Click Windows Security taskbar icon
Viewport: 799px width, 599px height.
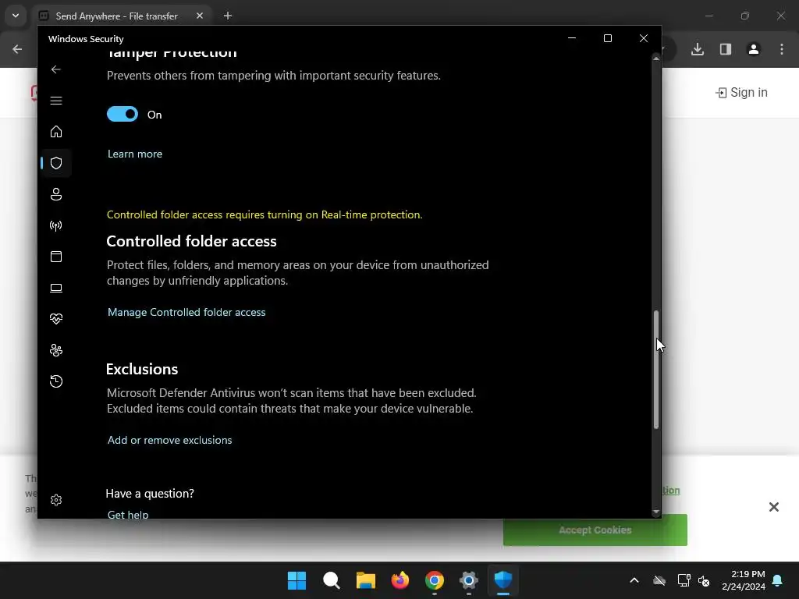coord(503,580)
